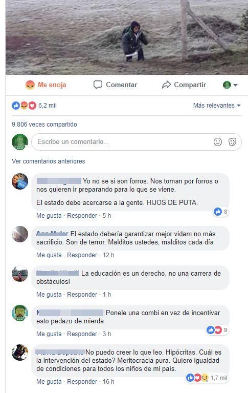
Task: Click Me gusta on the Meritocracia pura comment
Action: coord(49,381)
